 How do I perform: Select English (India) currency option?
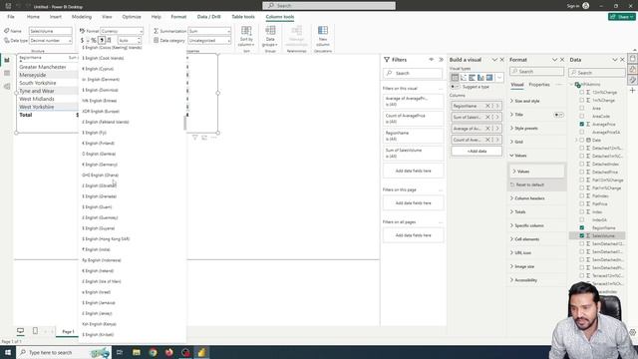97,249
